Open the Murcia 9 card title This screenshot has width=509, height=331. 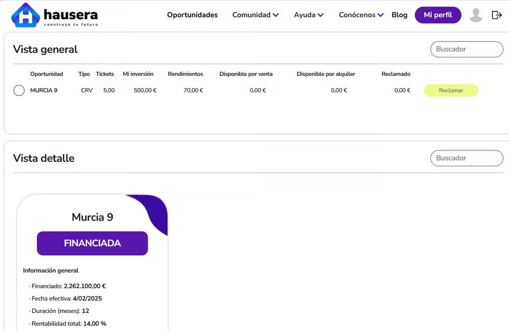(x=92, y=217)
